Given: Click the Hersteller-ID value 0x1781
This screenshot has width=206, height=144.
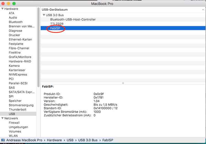Looking at the screenshot, I should coord(99,97).
